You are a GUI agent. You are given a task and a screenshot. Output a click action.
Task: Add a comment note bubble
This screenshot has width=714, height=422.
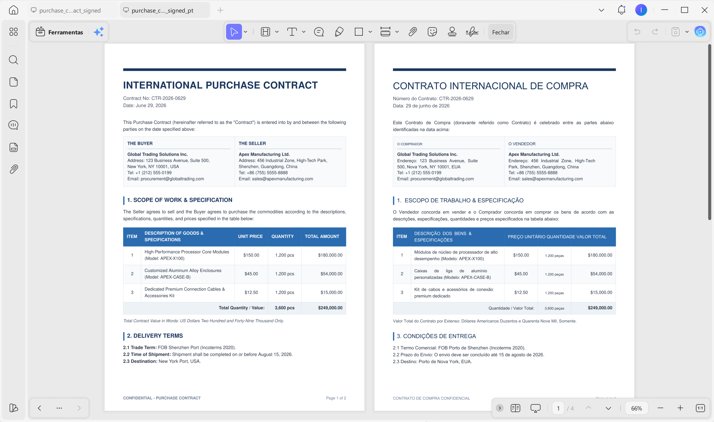319,32
